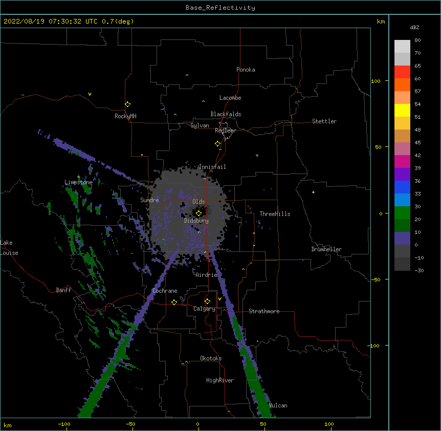Click the Ponoka label
Image resolution: width=441 pixels, height=431 pixels.
246,70
